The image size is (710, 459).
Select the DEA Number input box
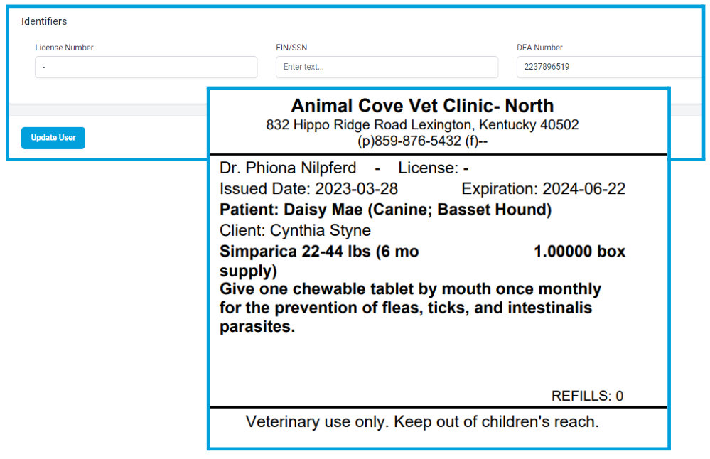click(611, 67)
